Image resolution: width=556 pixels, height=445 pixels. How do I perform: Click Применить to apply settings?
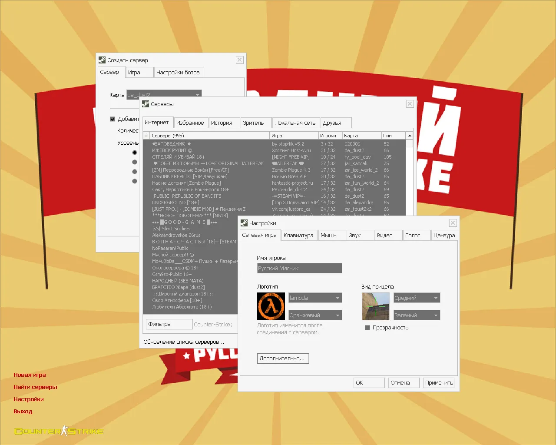pos(439,383)
